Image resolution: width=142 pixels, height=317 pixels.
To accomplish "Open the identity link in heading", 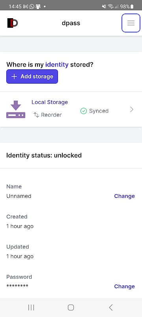I will 57,65.
